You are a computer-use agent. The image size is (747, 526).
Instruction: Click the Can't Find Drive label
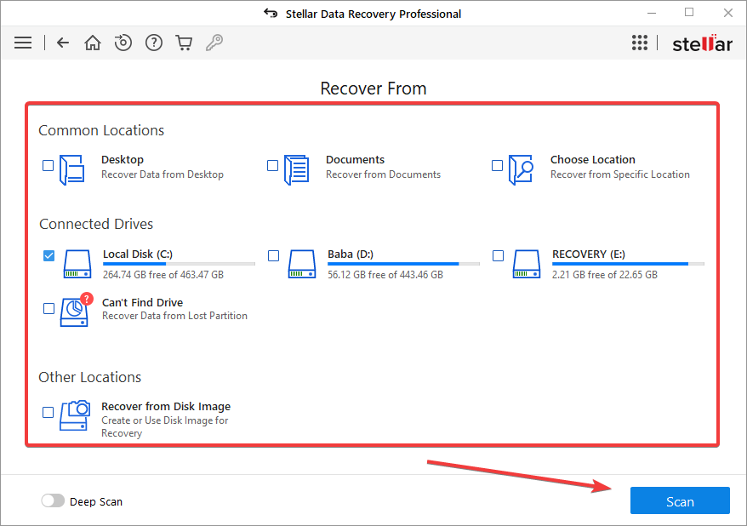tap(142, 302)
